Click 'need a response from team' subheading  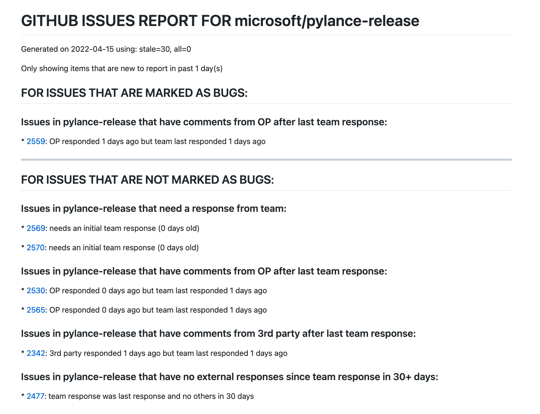point(154,209)
